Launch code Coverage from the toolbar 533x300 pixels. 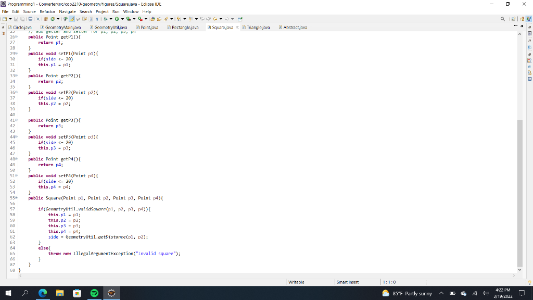tap(128, 19)
